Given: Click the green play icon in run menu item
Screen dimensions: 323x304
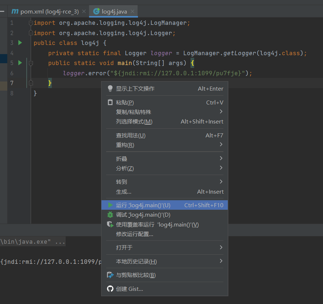Looking at the screenshot, I should (111, 205).
